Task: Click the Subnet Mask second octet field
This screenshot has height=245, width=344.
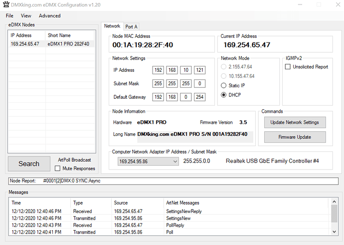Action: pos(172,83)
